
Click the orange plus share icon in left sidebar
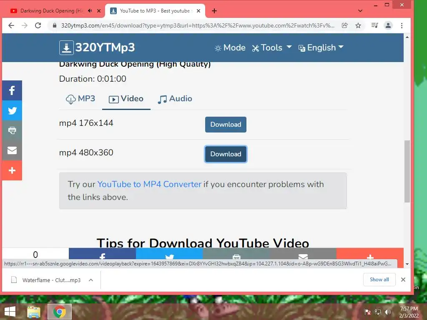[x=12, y=170]
